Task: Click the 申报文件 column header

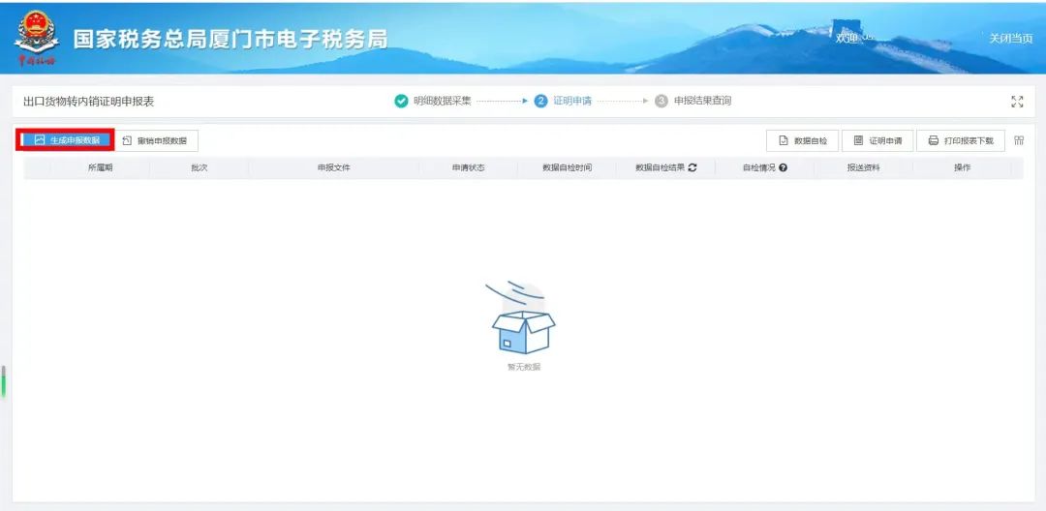Action: point(333,168)
